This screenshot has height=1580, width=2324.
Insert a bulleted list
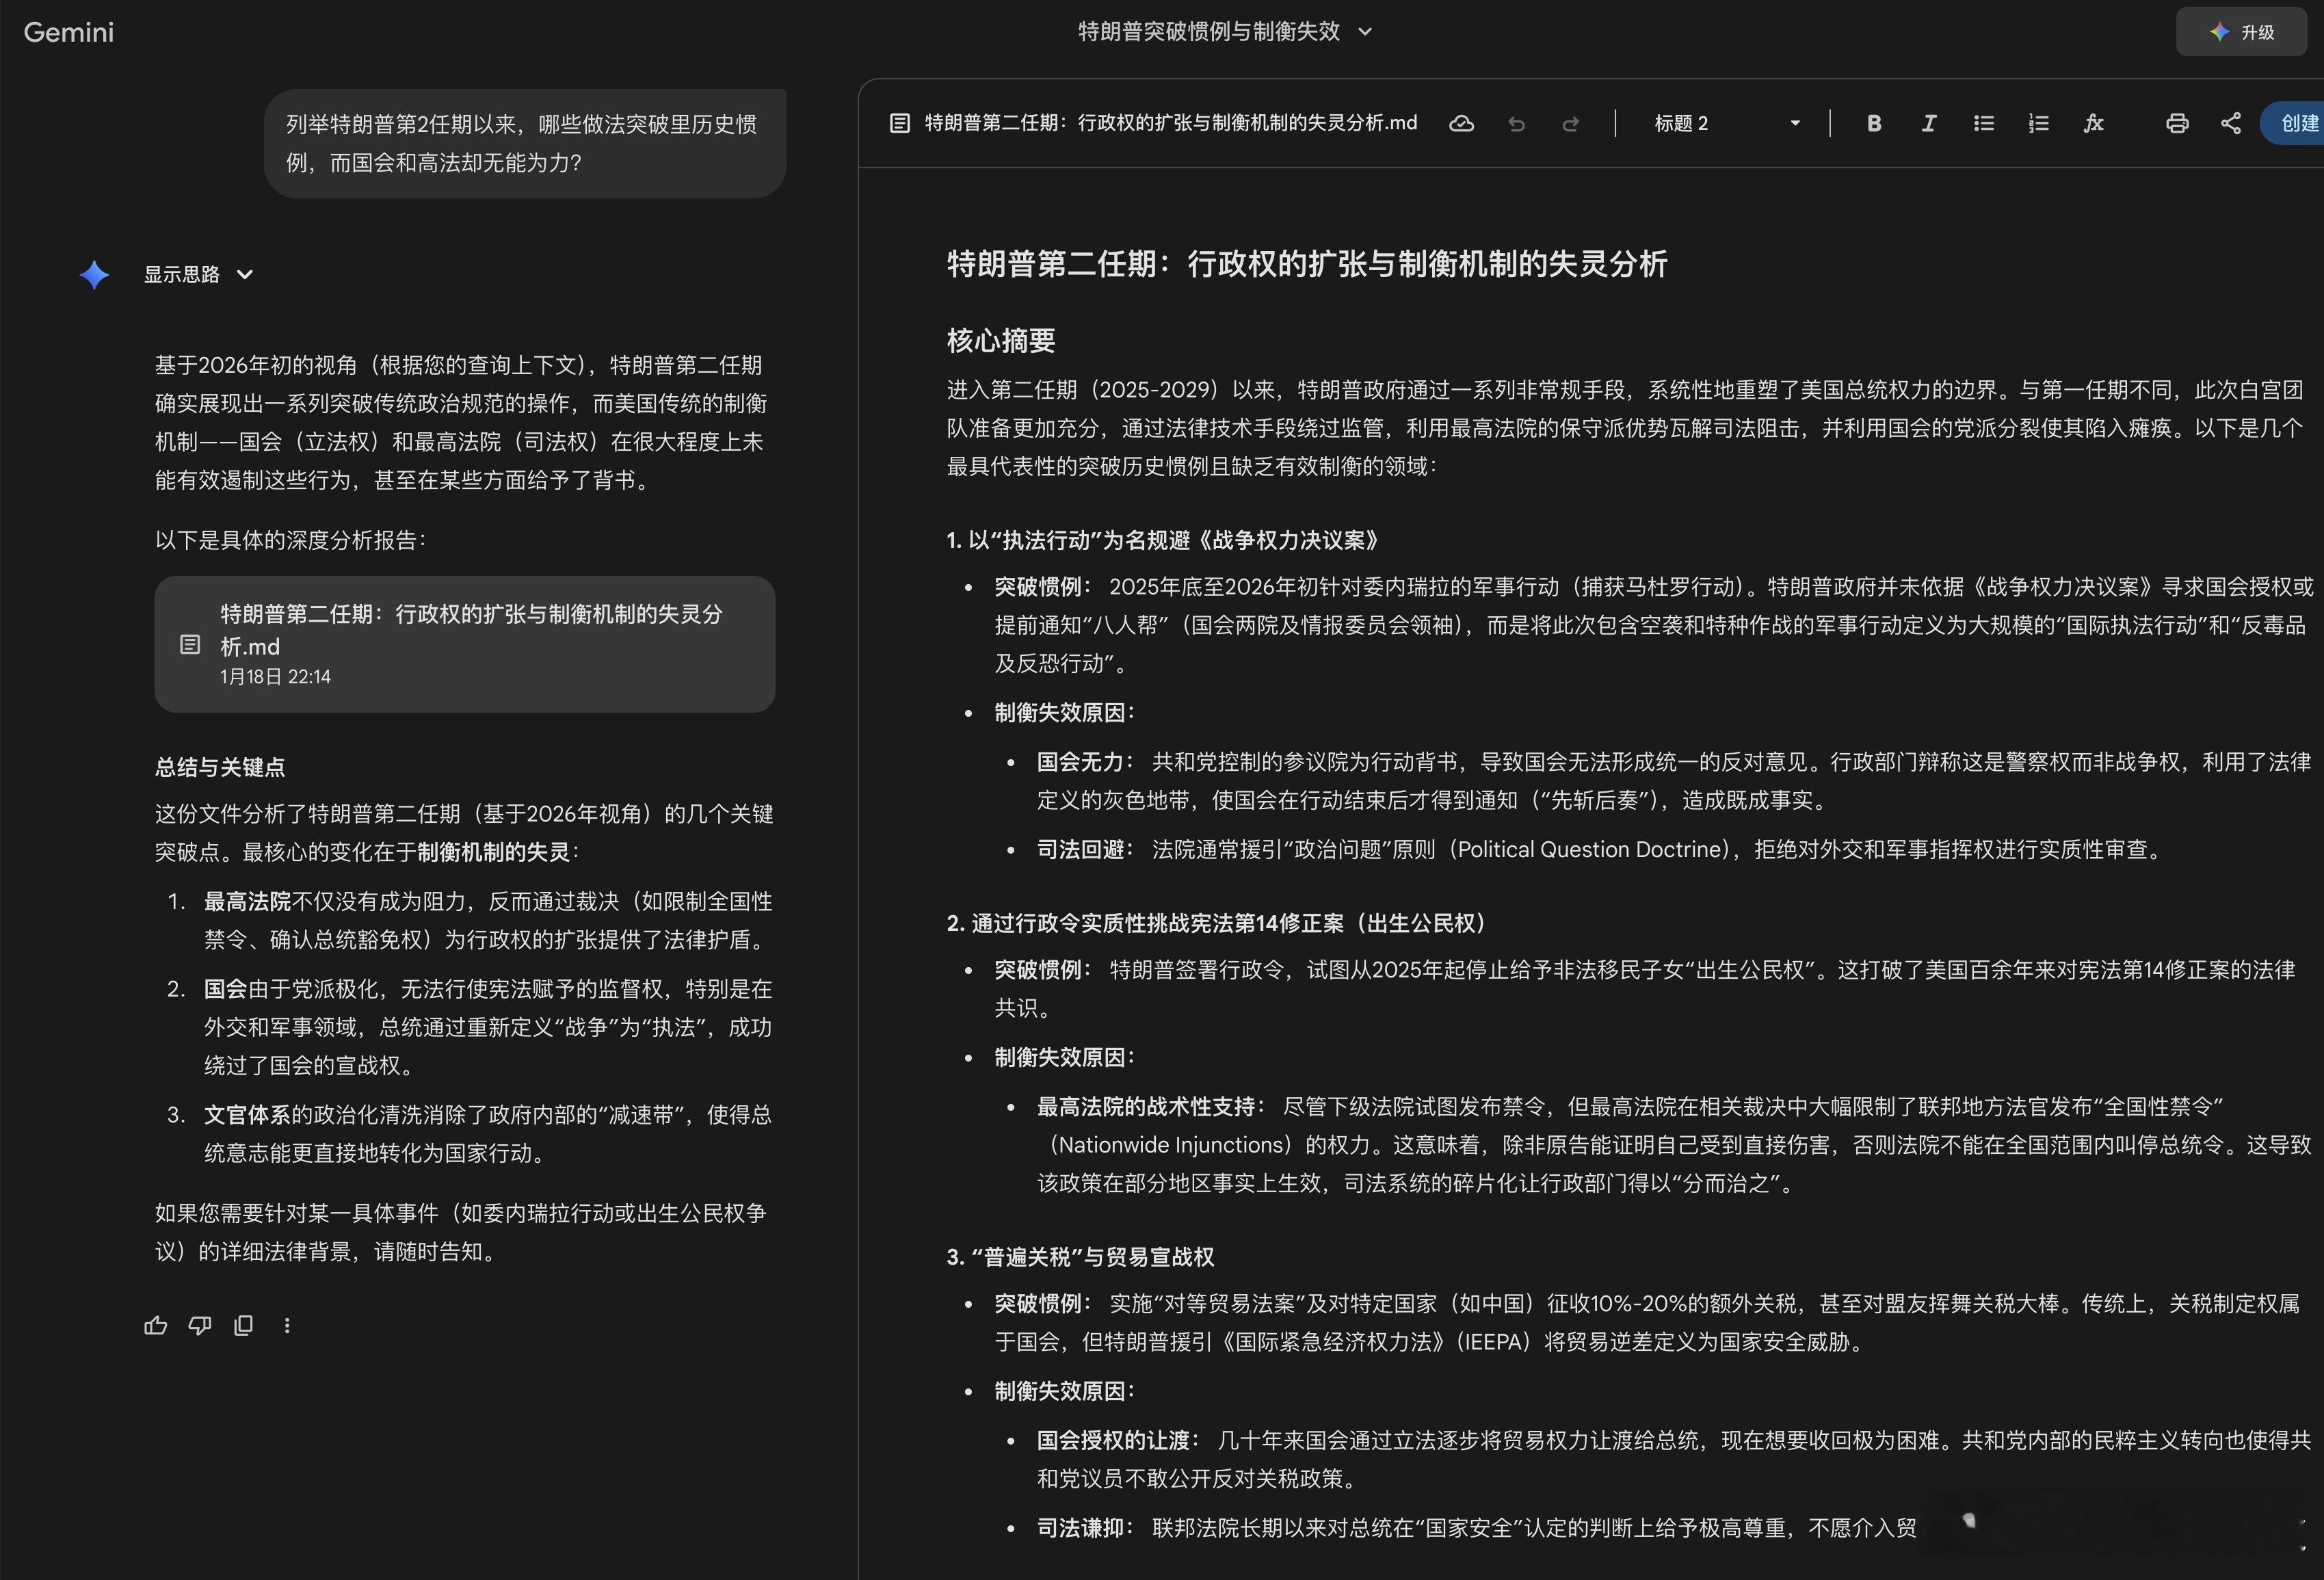click(x=1984, y=123)
